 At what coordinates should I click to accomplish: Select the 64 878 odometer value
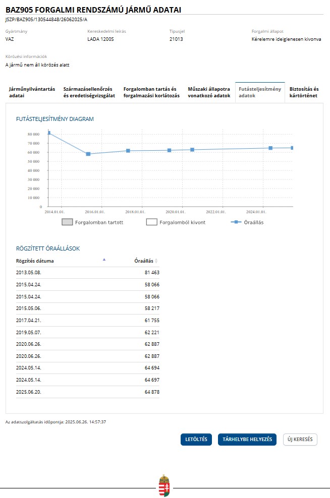pos(152,392)
